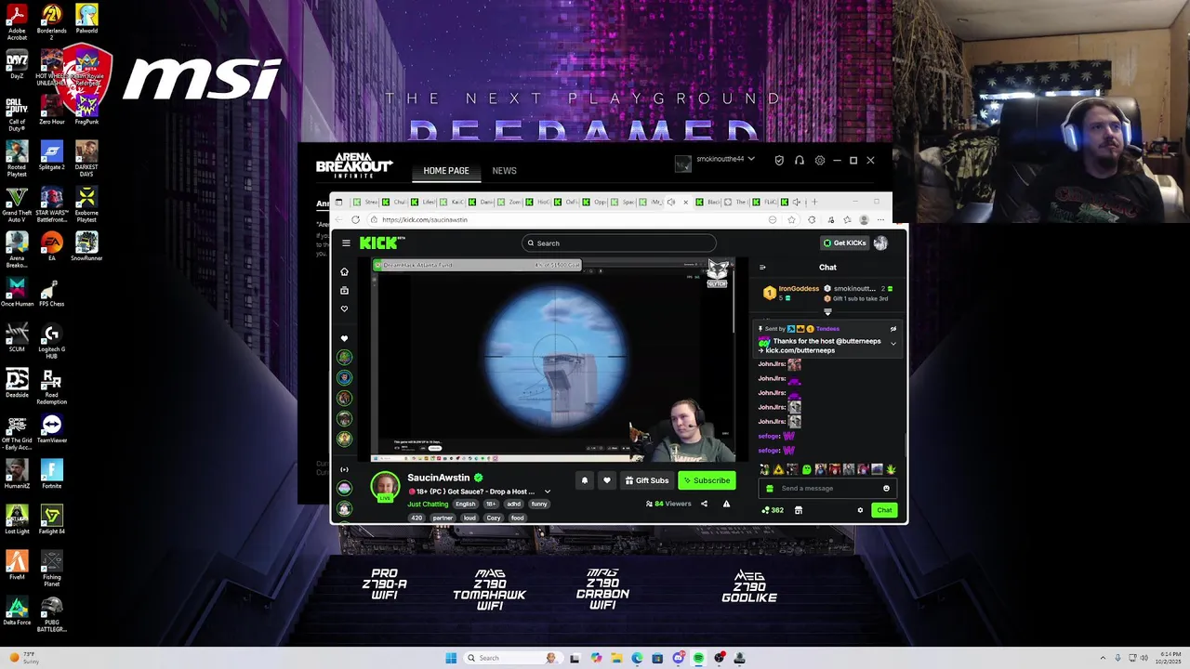Unmute the last muted Kick tab
The height and width of the screenshot is (669, 1190).
click(x=797, y=202)
